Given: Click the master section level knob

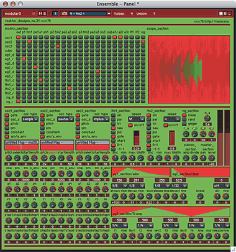Looking at the screenshot, I should tap(212, 158).
